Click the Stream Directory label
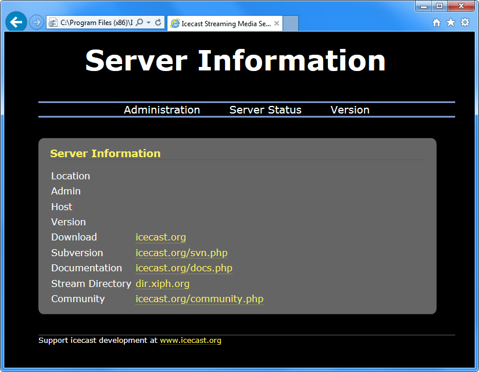Screen dimensions: 479x372 click(91, 284)
